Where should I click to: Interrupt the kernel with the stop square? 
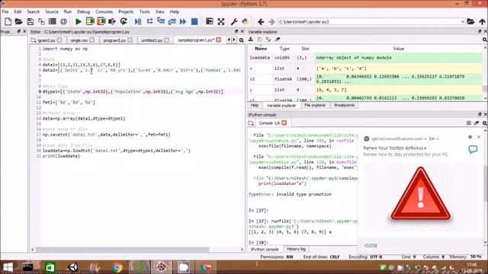coord(469,123)
